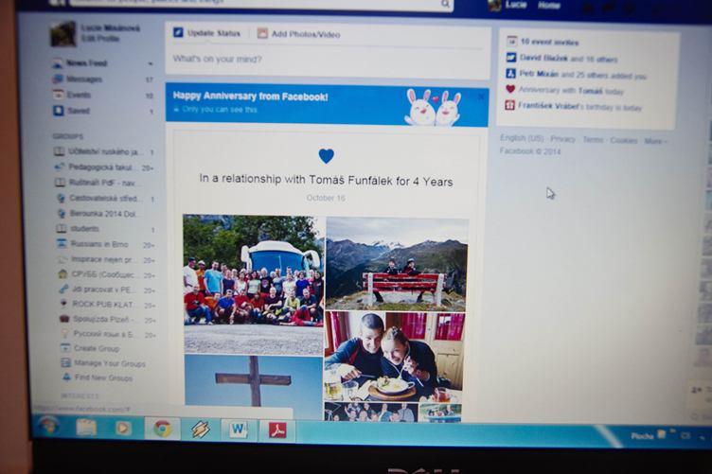Open Microsoft Word from the taskbar
This screenshot has height=474, width=712.
[x=238, y=429]
